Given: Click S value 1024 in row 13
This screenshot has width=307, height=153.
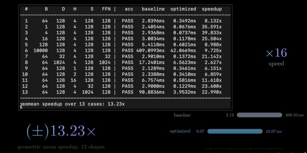Looking at the screenshot, I should (x=88, y=92).
